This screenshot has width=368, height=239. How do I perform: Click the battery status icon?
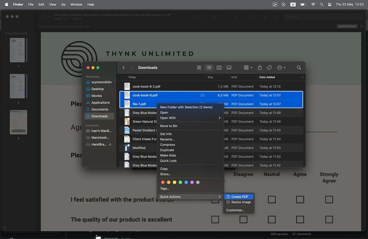(x=303, y=4)
